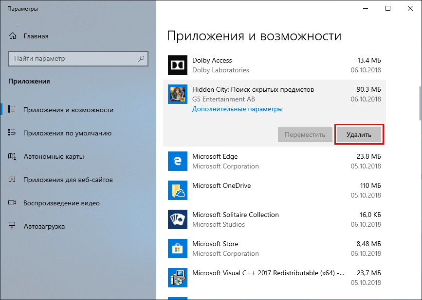Click the Воспроизведение видео camera icon

coord(12,202)
